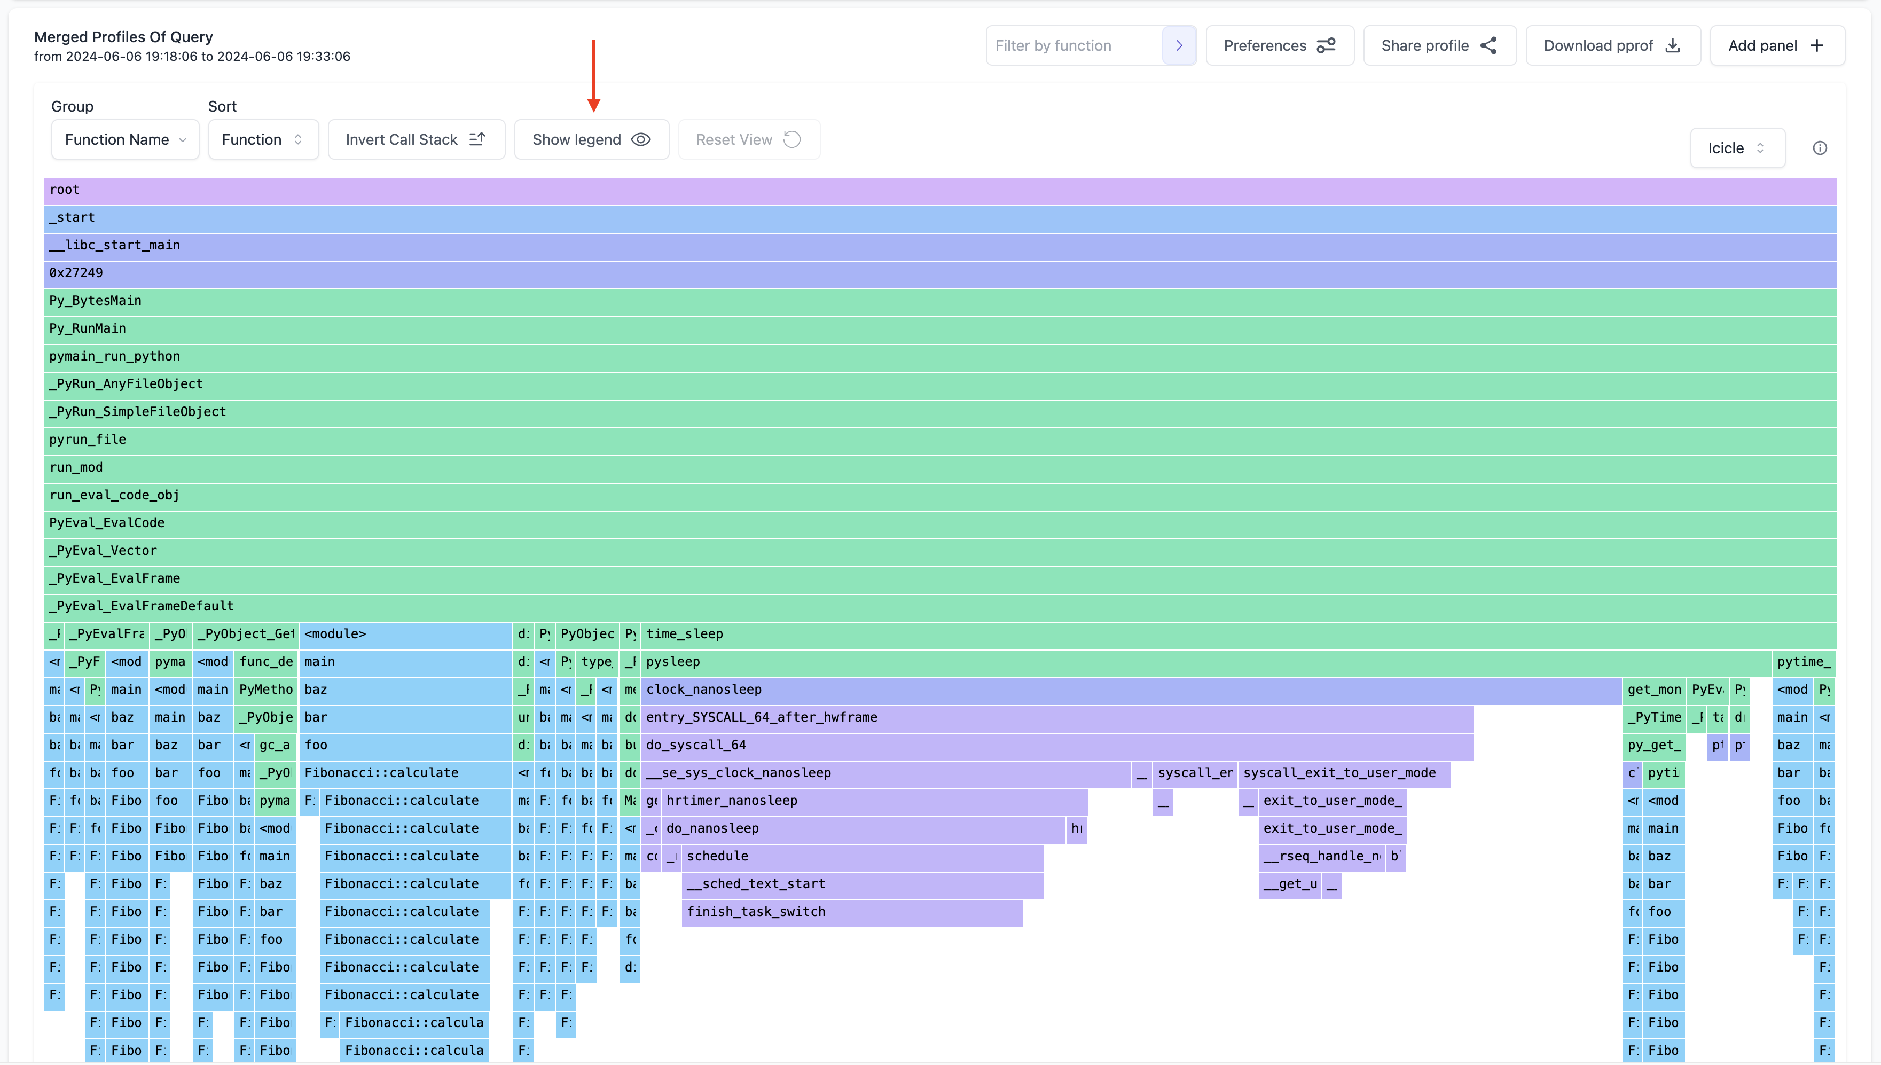Open the Icicle view type dropdown
Screen dimensions: 1881x1065
click(1737, 148)
